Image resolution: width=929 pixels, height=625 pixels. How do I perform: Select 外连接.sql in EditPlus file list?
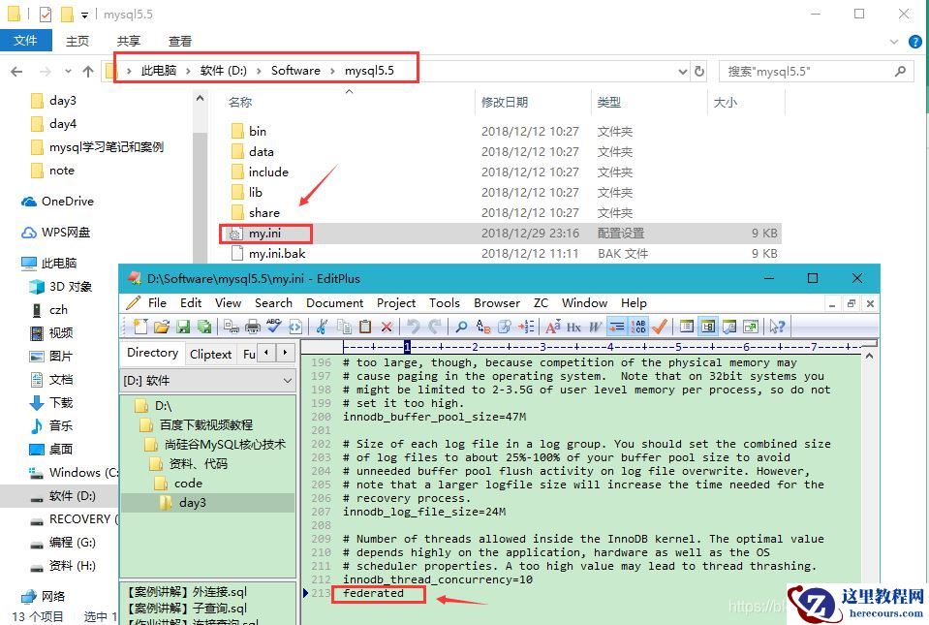tap(187, 592)
